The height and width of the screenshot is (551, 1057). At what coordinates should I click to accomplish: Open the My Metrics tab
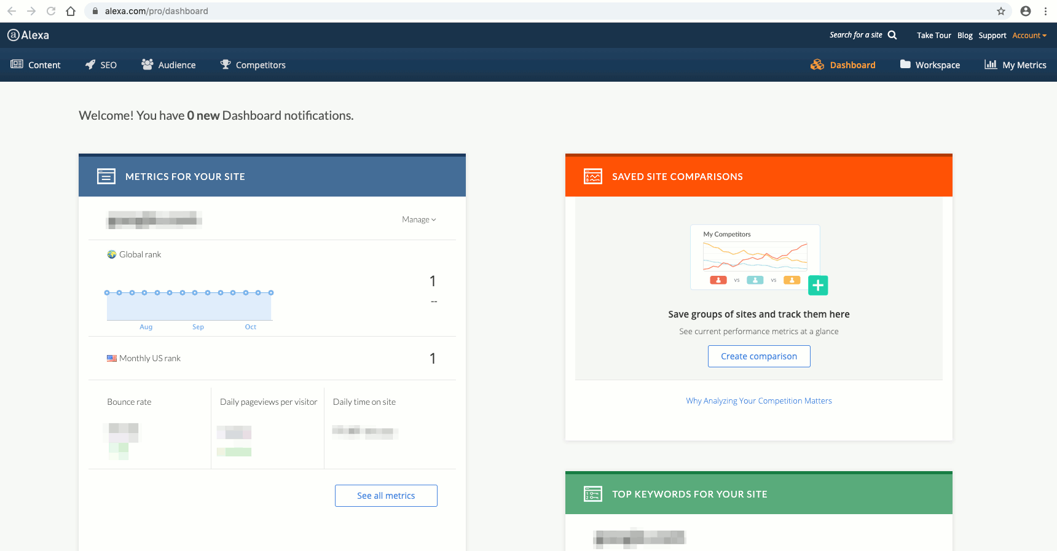coord(1015,65)
